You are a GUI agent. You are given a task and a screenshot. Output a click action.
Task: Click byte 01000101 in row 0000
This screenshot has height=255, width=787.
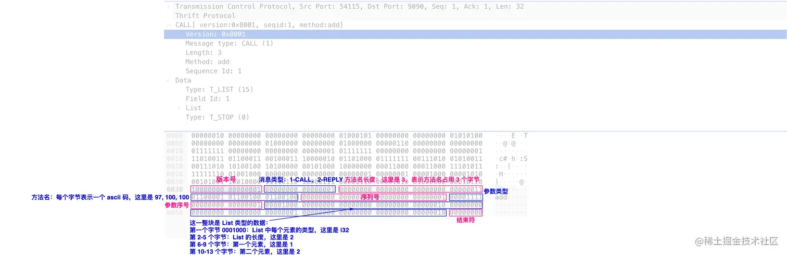tap(355, 136)
